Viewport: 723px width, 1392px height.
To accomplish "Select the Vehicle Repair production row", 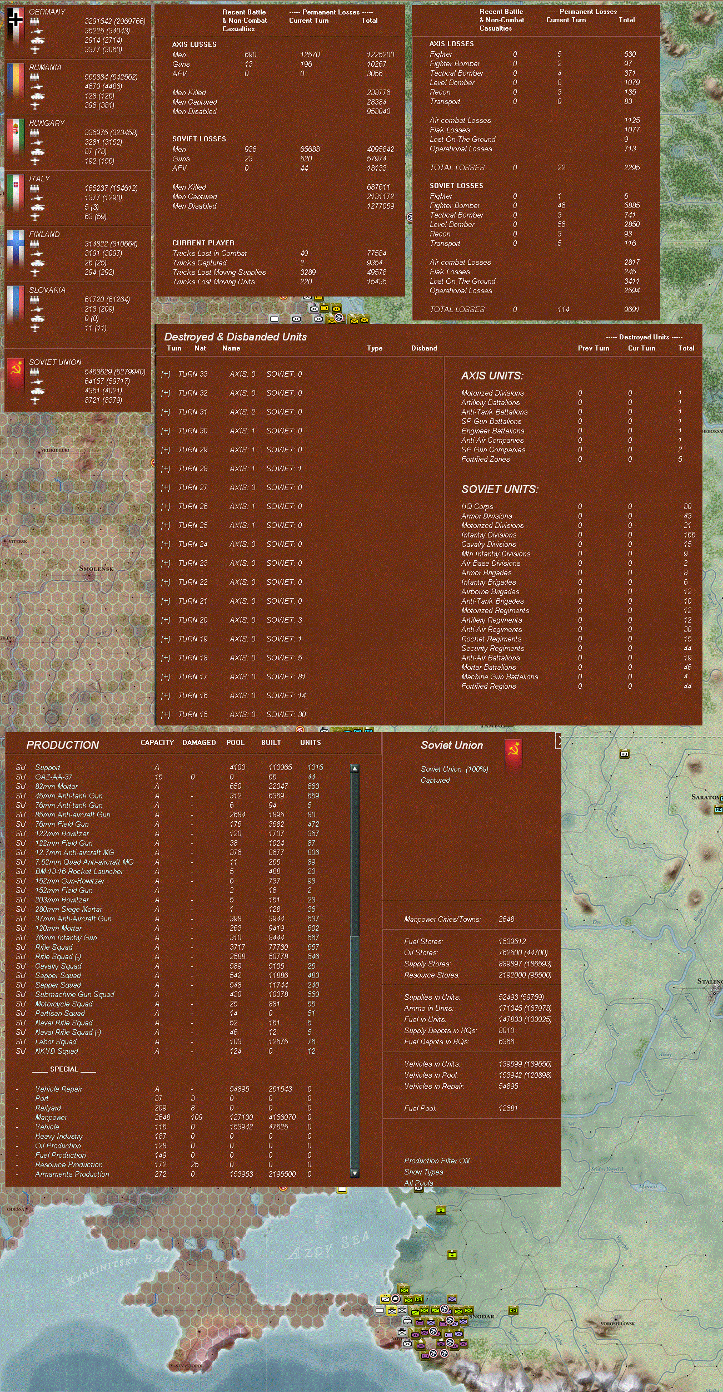I will [170, 1089].
